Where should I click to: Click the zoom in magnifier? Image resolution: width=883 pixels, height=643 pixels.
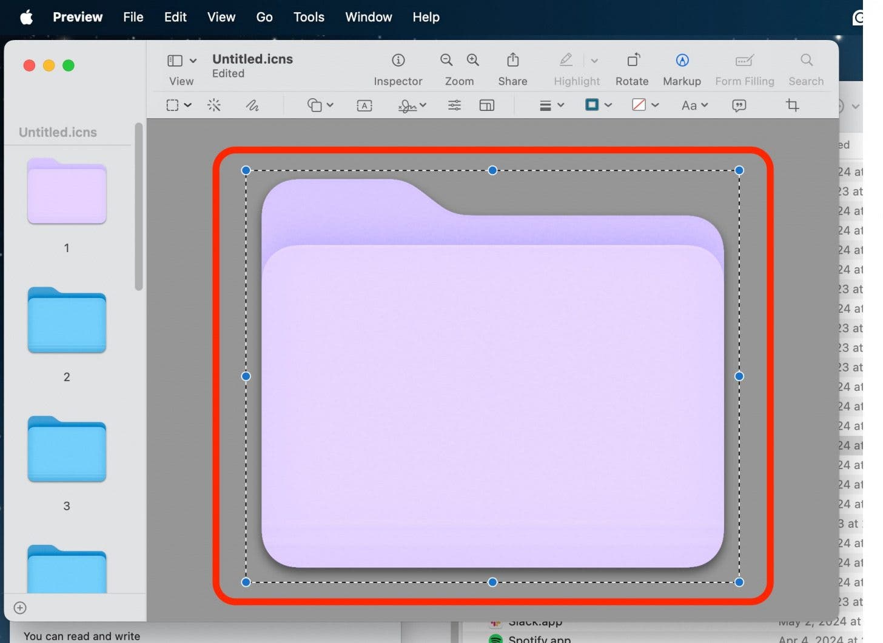point(473,60)
